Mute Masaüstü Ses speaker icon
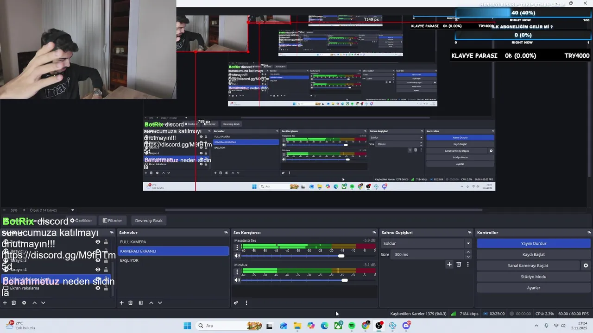Screen dimensions: 593x333 click(237, 256)
